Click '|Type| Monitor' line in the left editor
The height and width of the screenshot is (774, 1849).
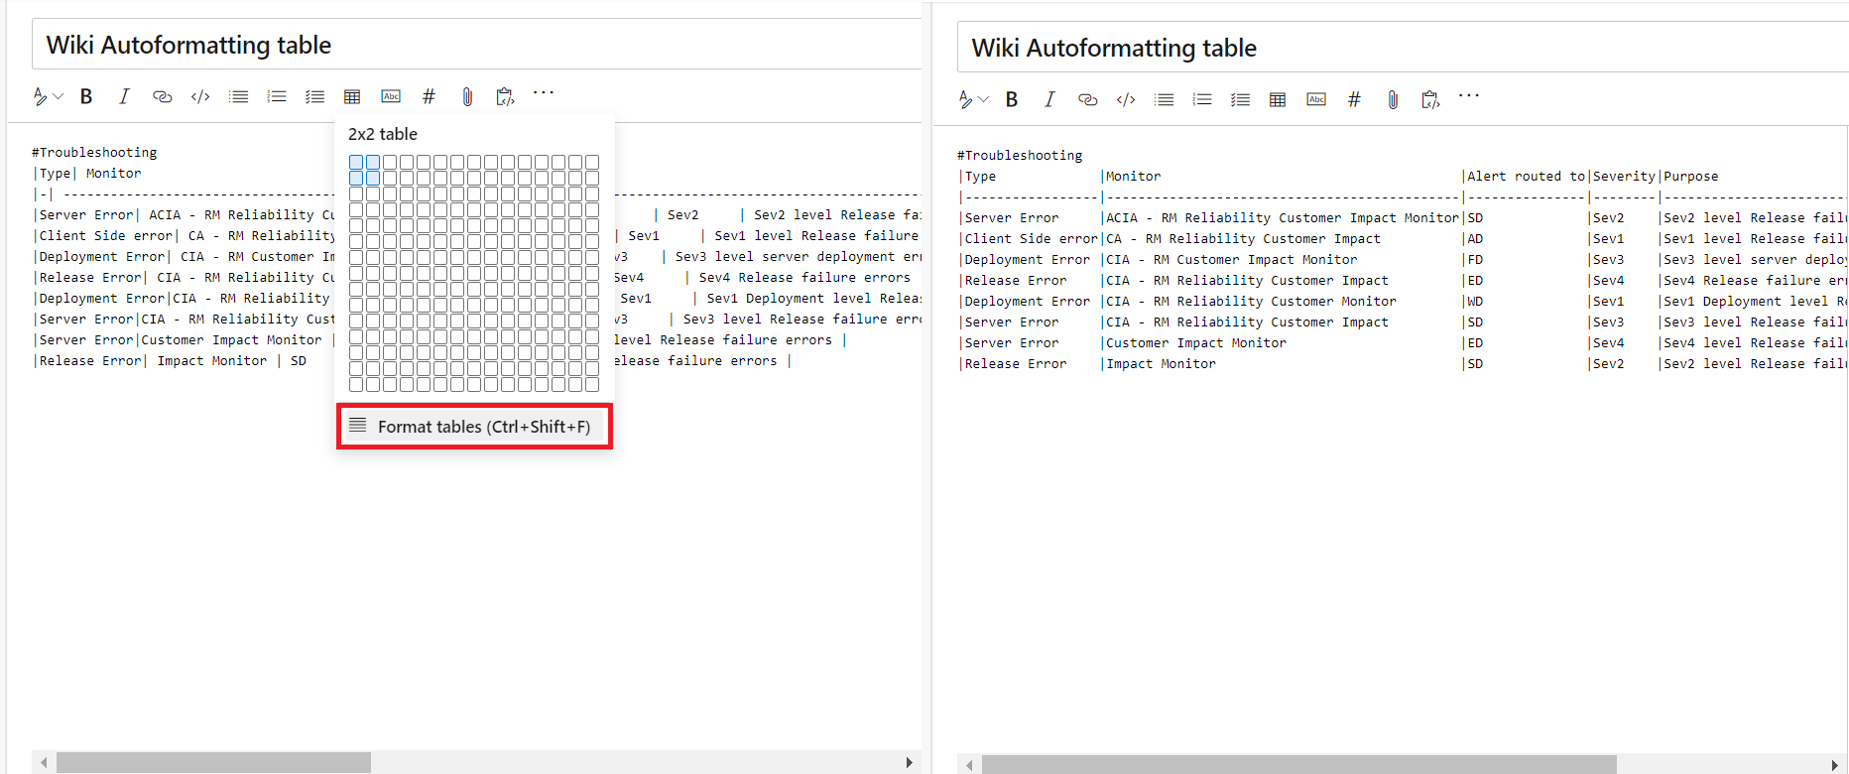87,173
